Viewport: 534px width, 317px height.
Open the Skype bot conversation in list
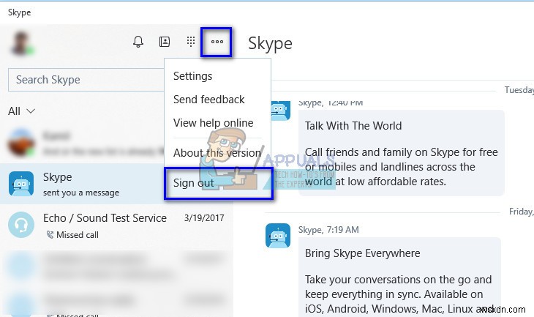(116, 184)
